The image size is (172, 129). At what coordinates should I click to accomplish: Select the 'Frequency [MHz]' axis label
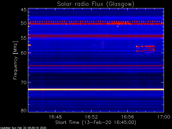[x=15, y=60]
